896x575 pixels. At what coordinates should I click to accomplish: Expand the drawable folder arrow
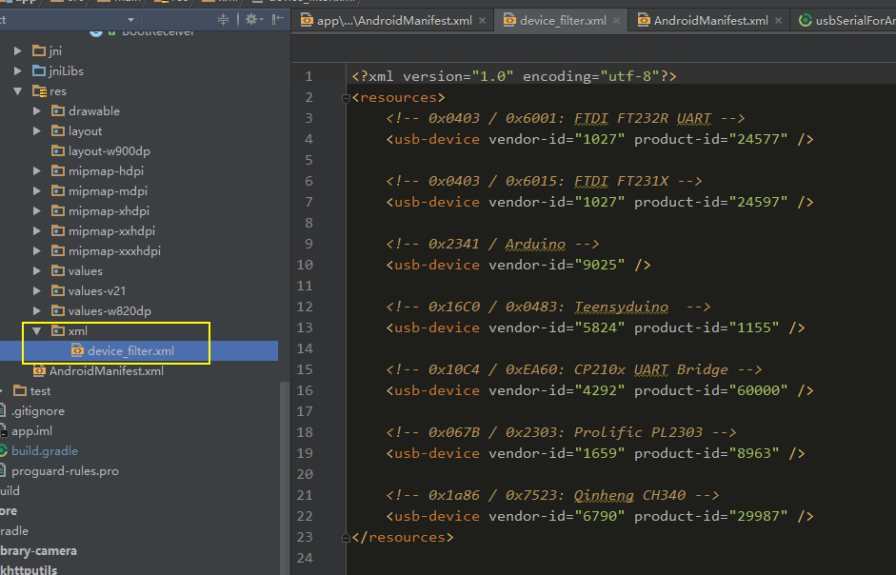pyautogui.click(x=36, y=110)
